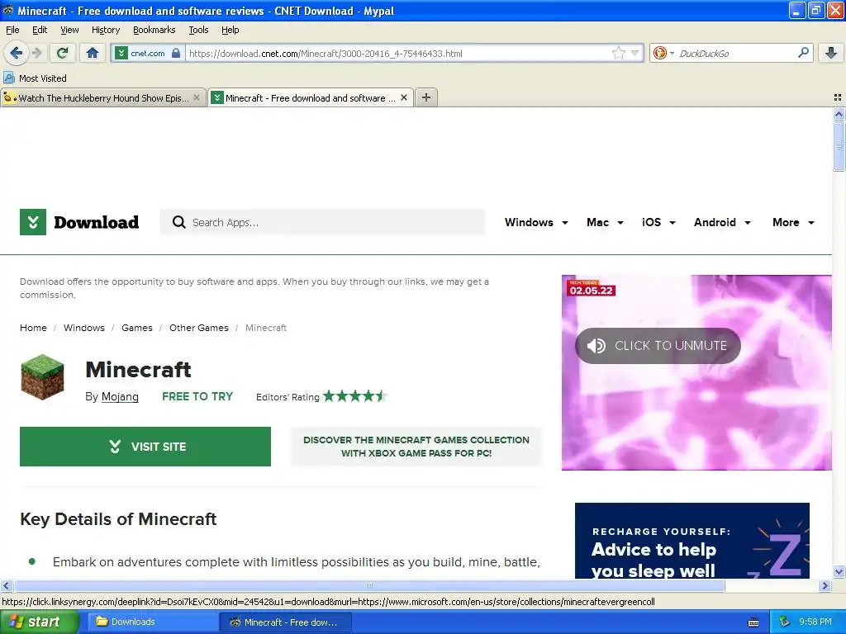Select the Minecraft - Free download tab
This screenshot has height=634, width=846.
(311, 97)
